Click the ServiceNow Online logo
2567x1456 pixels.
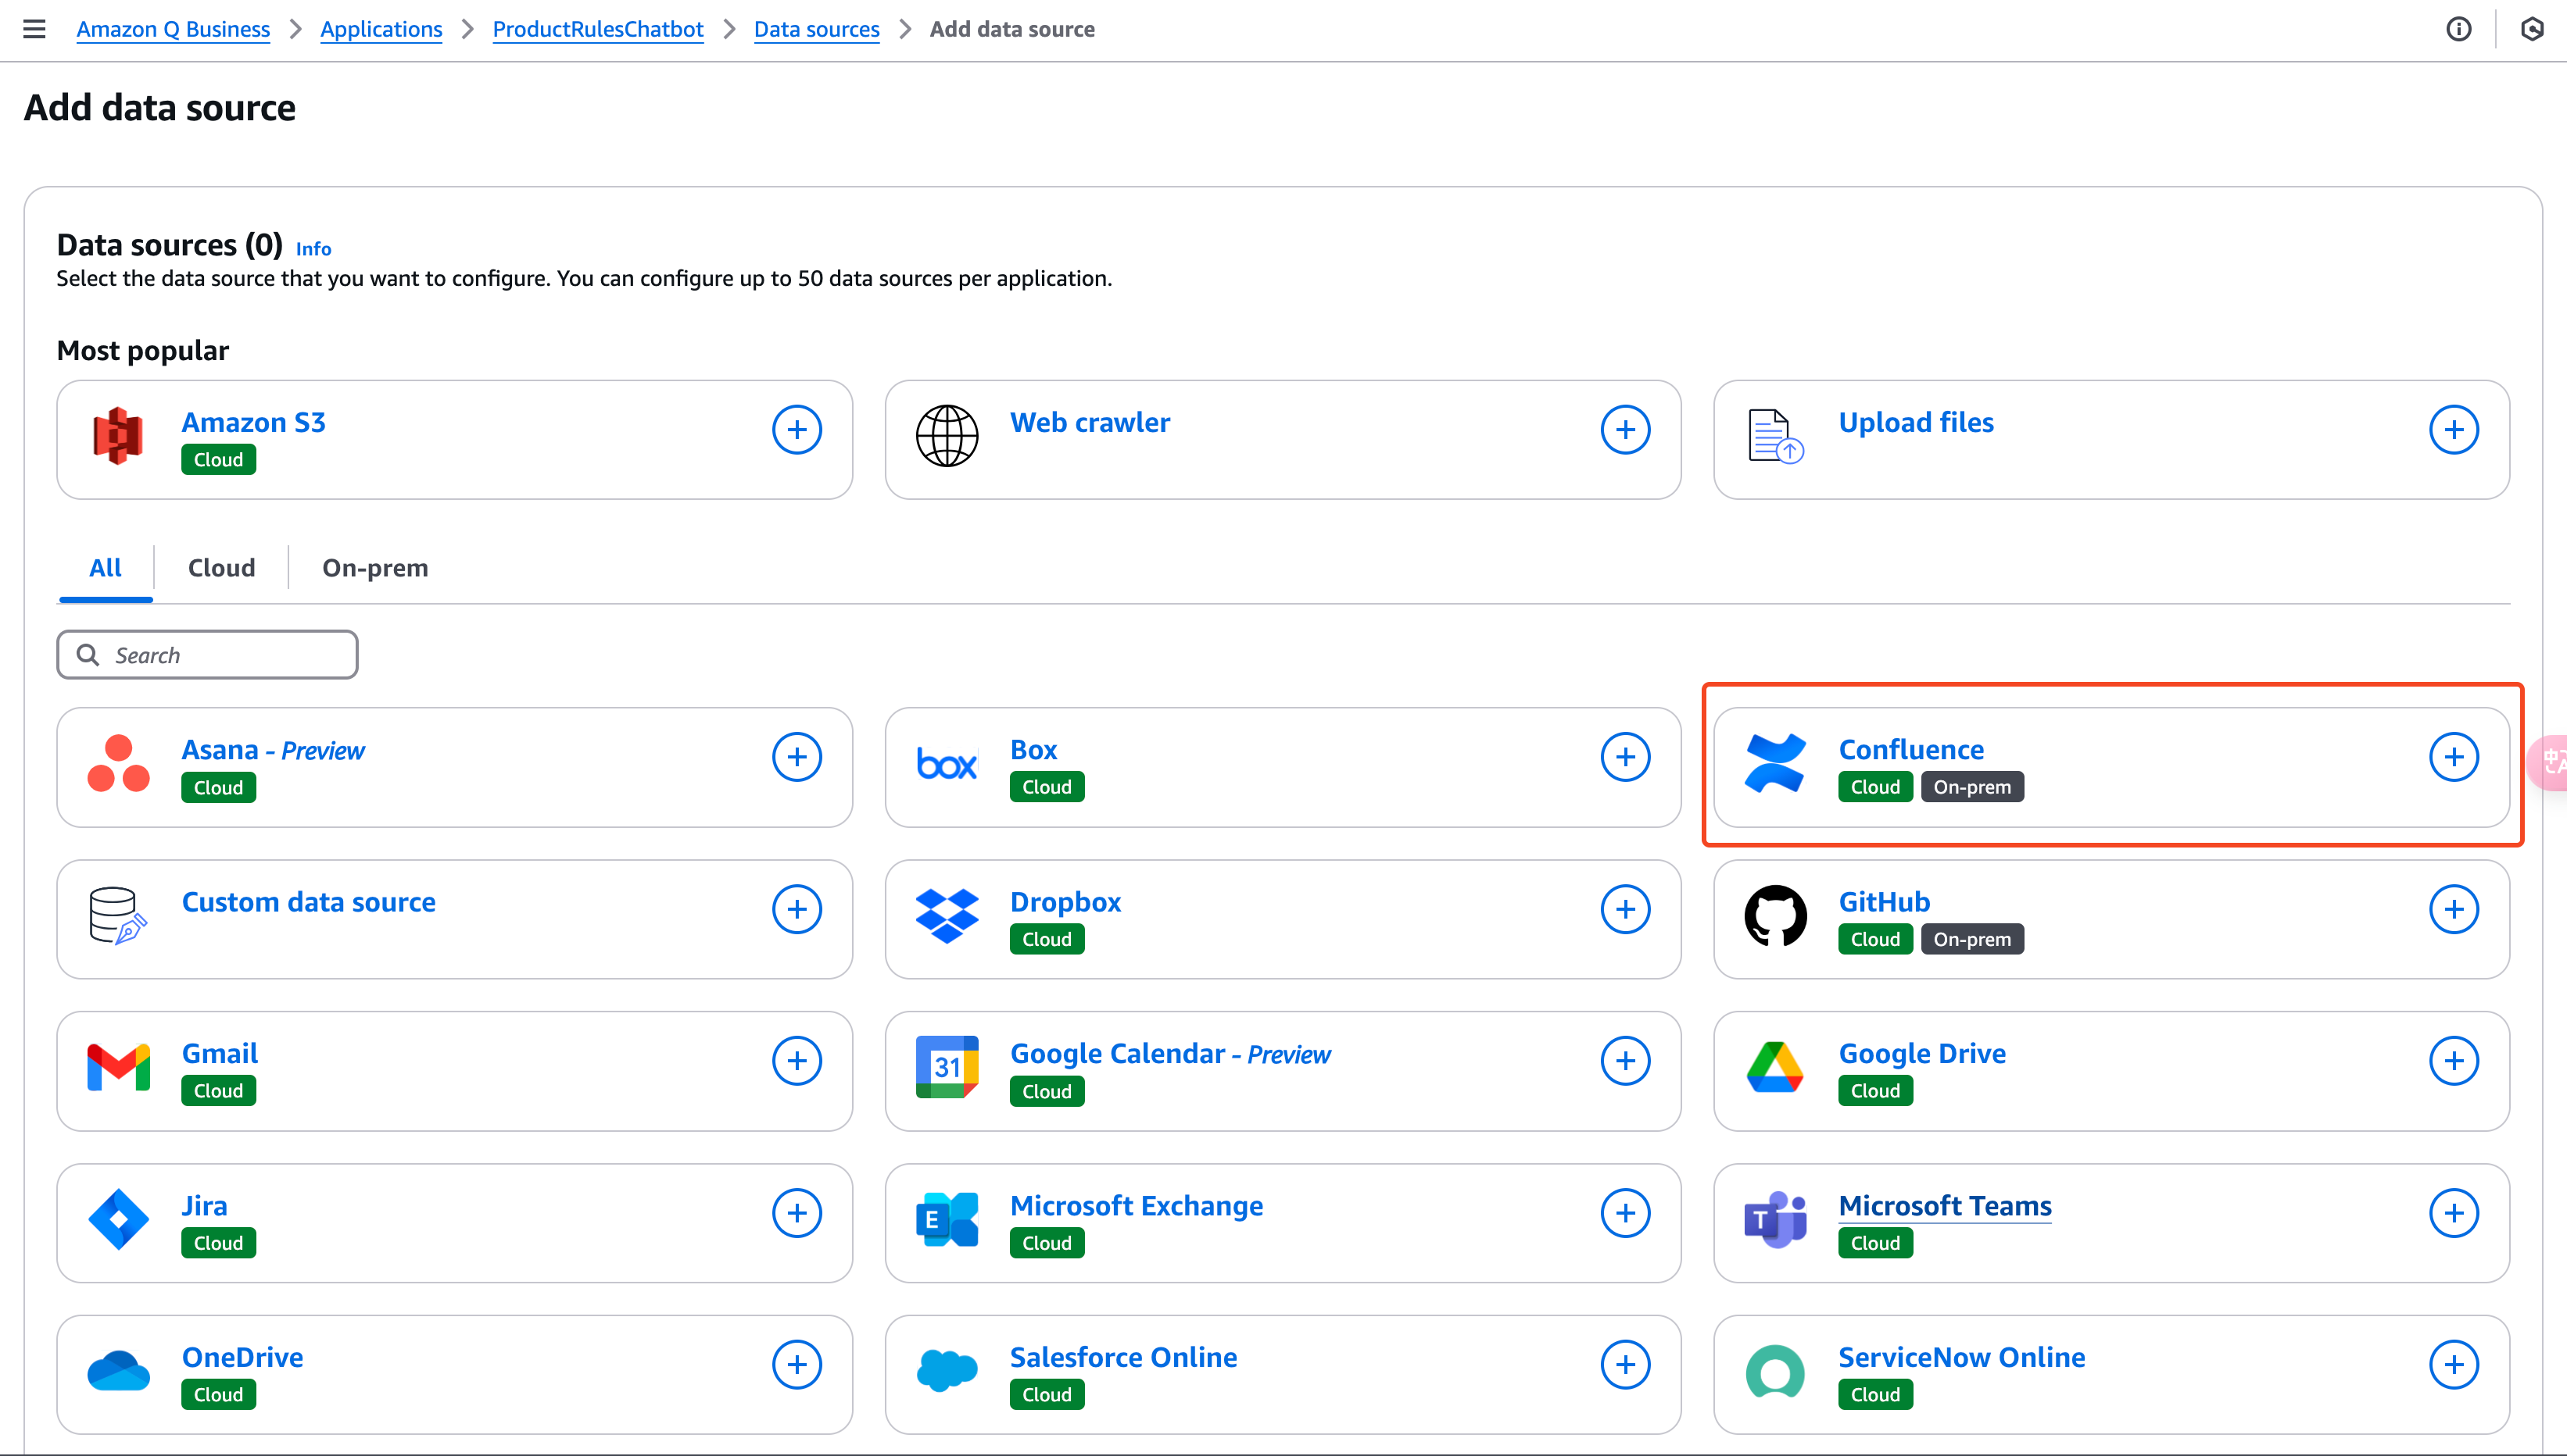(1774, 1371)
